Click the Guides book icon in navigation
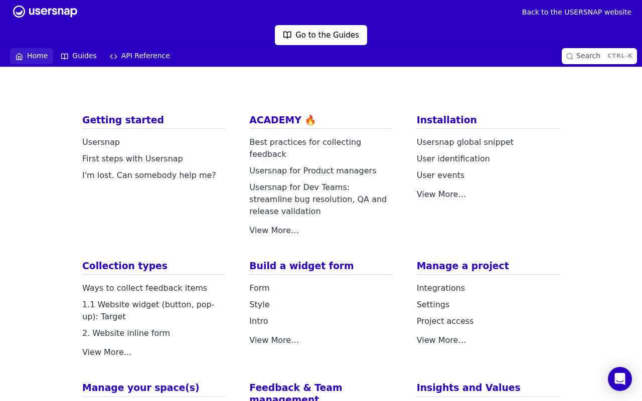642x401 pixels. (x=65, y=56)
